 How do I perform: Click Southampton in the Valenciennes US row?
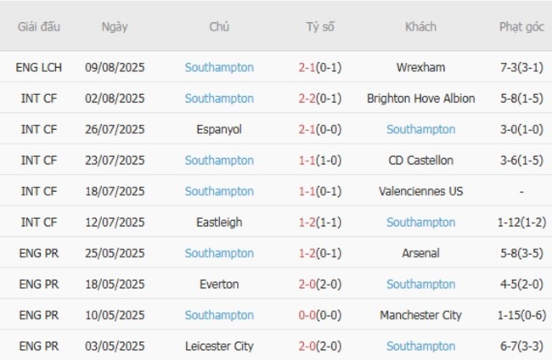pos(219,191)
